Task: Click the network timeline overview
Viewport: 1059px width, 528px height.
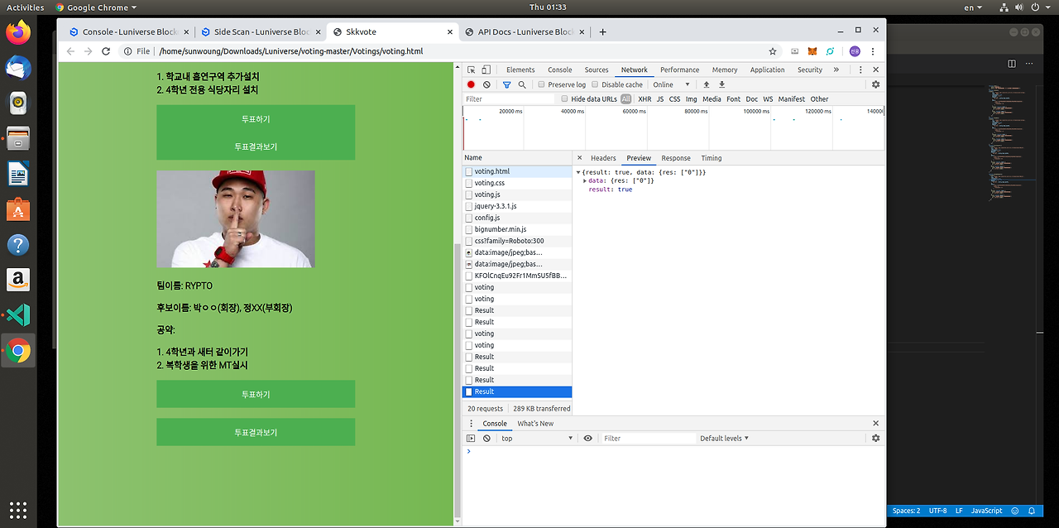Action: click(x=673, y=128)
